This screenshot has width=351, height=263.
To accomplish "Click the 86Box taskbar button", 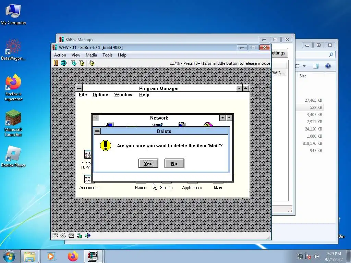I will 93,256.
